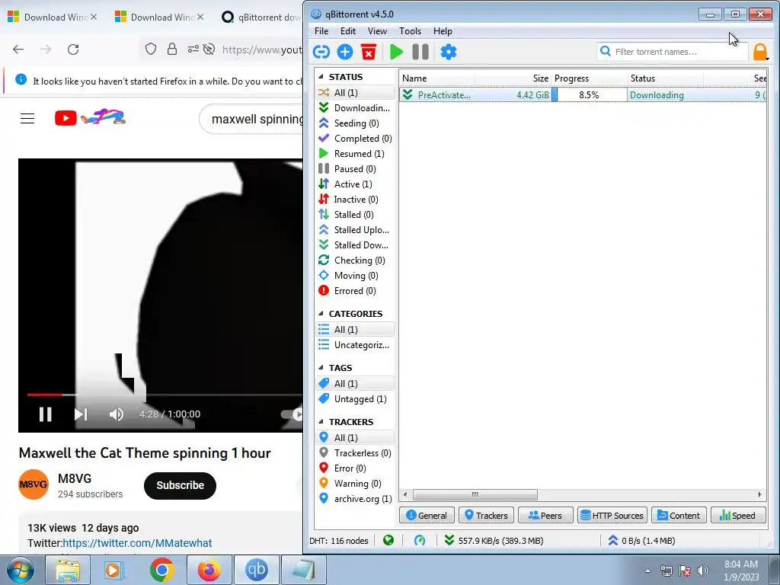Select Stalled (0) status filter
The width and height of the screenshot is (780, 585).
pyautogui.click(x=355, y=214)
